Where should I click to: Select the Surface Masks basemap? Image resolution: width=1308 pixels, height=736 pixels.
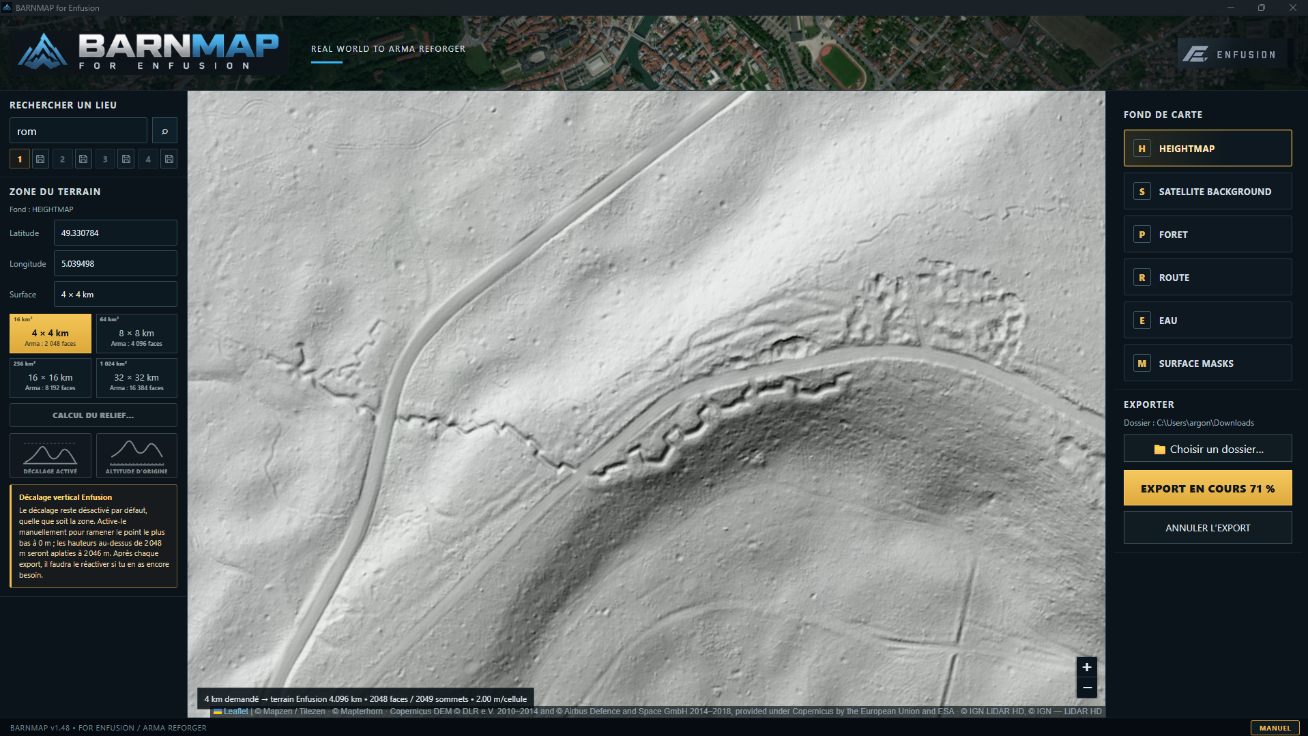pyautogui.click(x=1208, y=364)
